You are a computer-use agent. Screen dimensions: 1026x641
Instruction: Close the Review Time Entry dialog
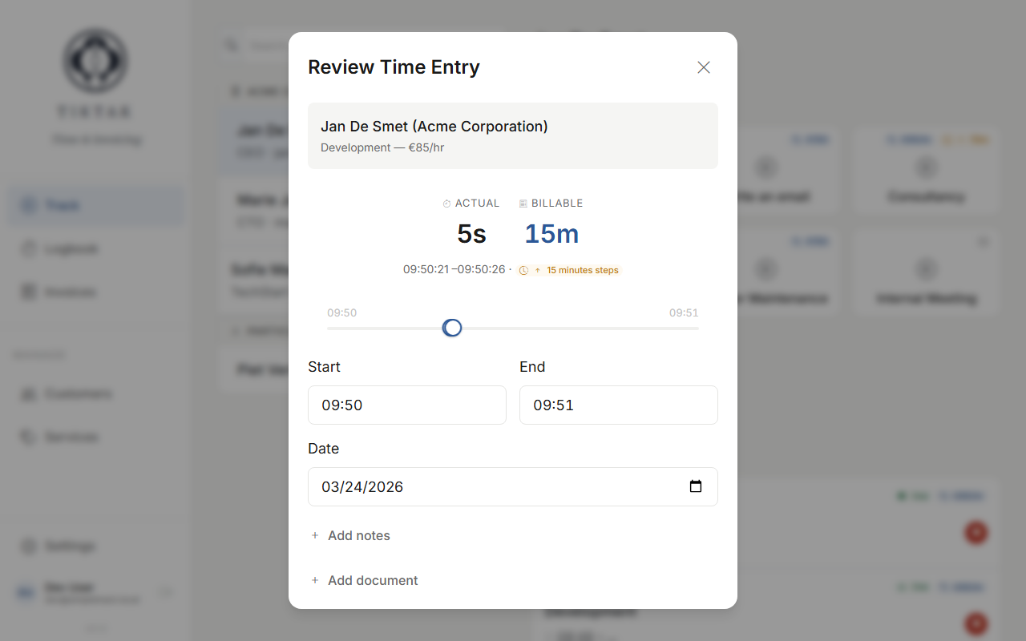703,67
